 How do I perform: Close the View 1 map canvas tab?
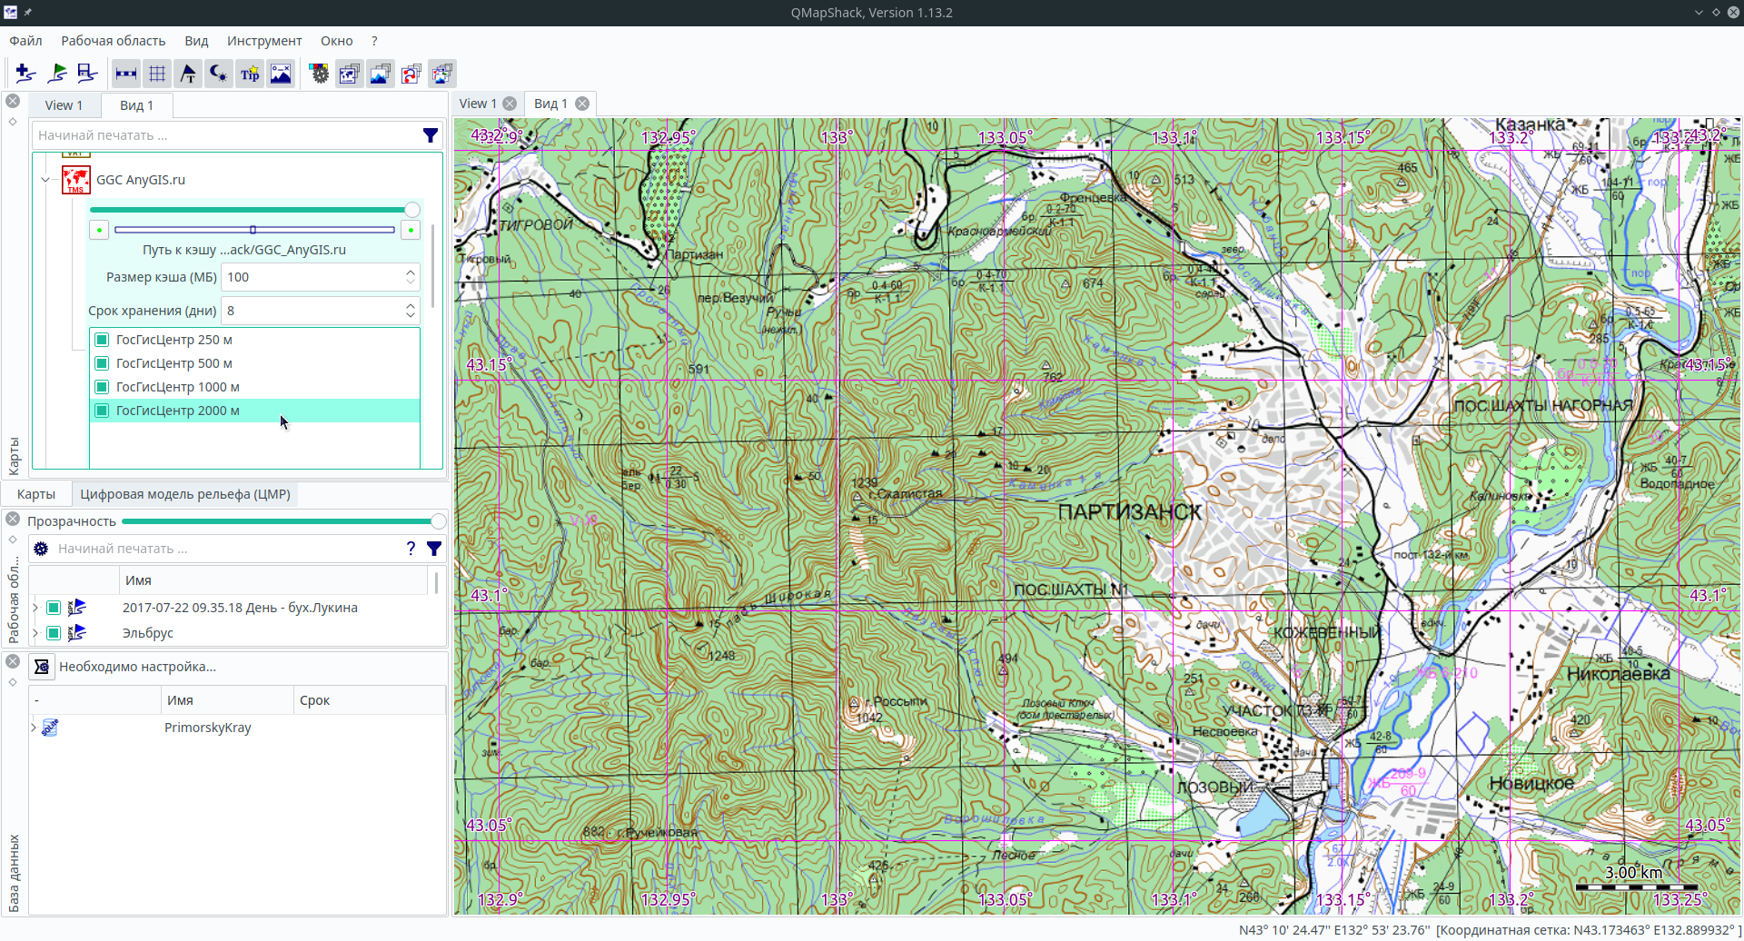[510, 104]
